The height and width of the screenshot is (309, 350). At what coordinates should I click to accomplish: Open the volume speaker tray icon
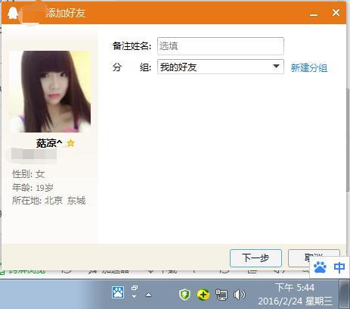pyautogui.click(x=239, y=295)
